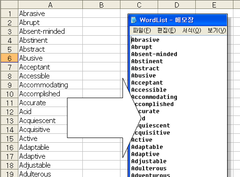Viewport: 240px width, 177px height.
Task: Click the Notepad icon in WordList title bar
Action: click(134, 20)
